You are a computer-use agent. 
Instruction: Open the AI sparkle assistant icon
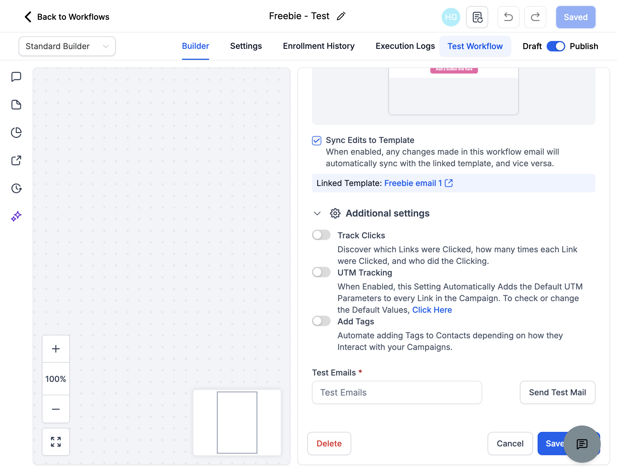(x=16, y=216)
